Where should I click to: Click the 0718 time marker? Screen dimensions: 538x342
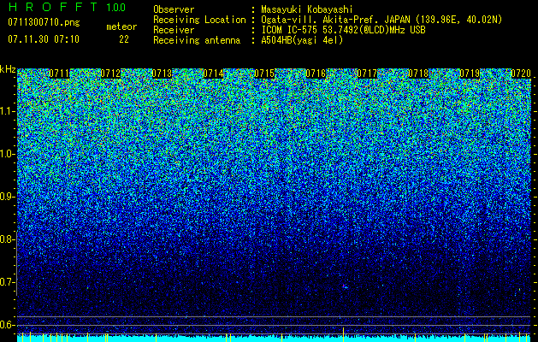[418, 74]
